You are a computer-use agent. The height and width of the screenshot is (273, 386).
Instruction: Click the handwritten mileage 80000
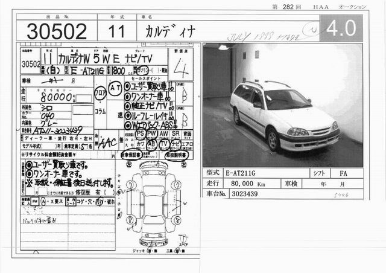pos(57,97)
